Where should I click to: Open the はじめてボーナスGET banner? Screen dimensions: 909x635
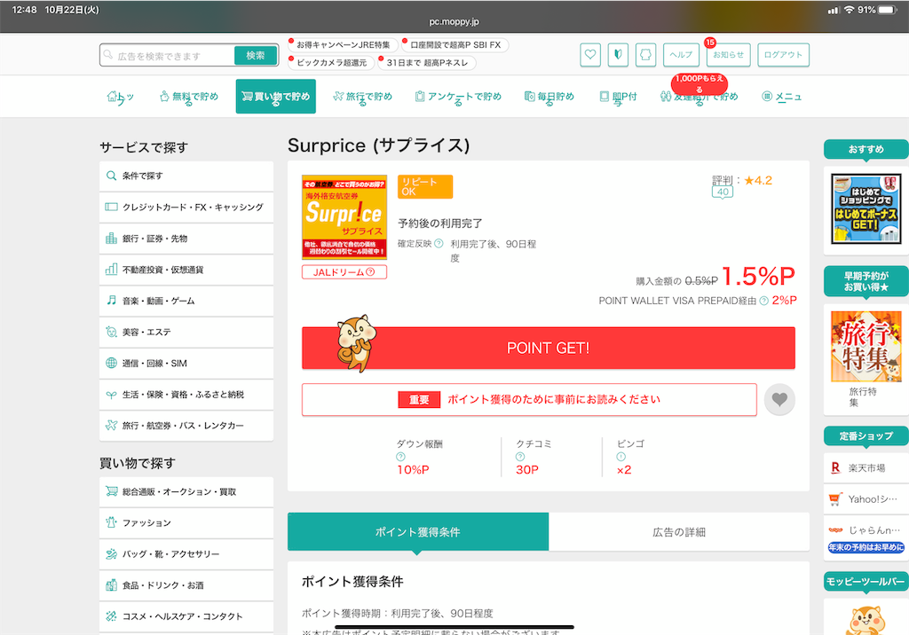866,208
